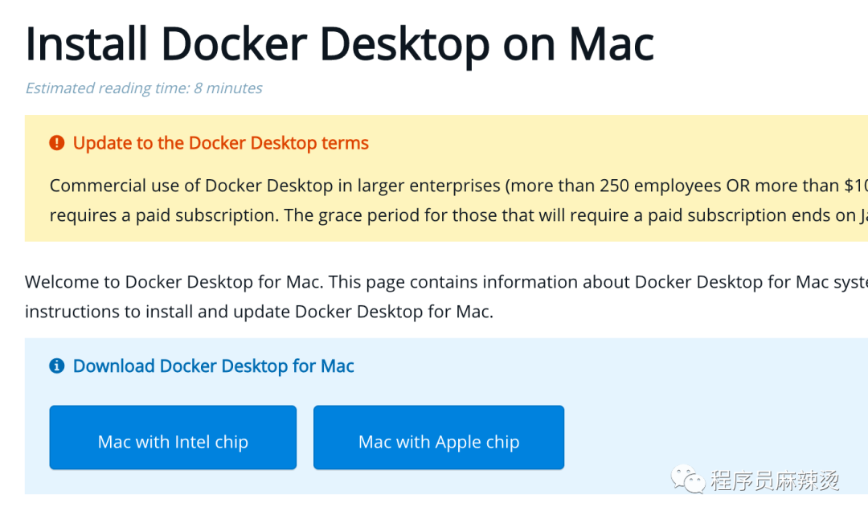868x519 pixels.
Task: Click the 'Mac with Intel chip' button
Action: point(173,437)
